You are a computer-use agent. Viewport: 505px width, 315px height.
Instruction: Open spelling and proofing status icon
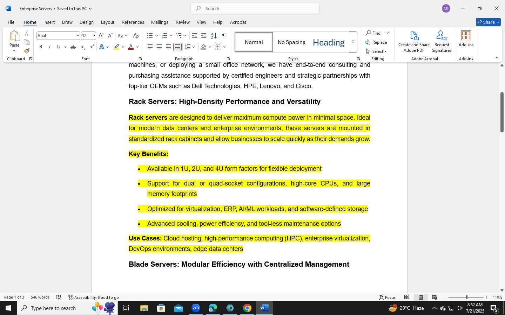point(59,297)
